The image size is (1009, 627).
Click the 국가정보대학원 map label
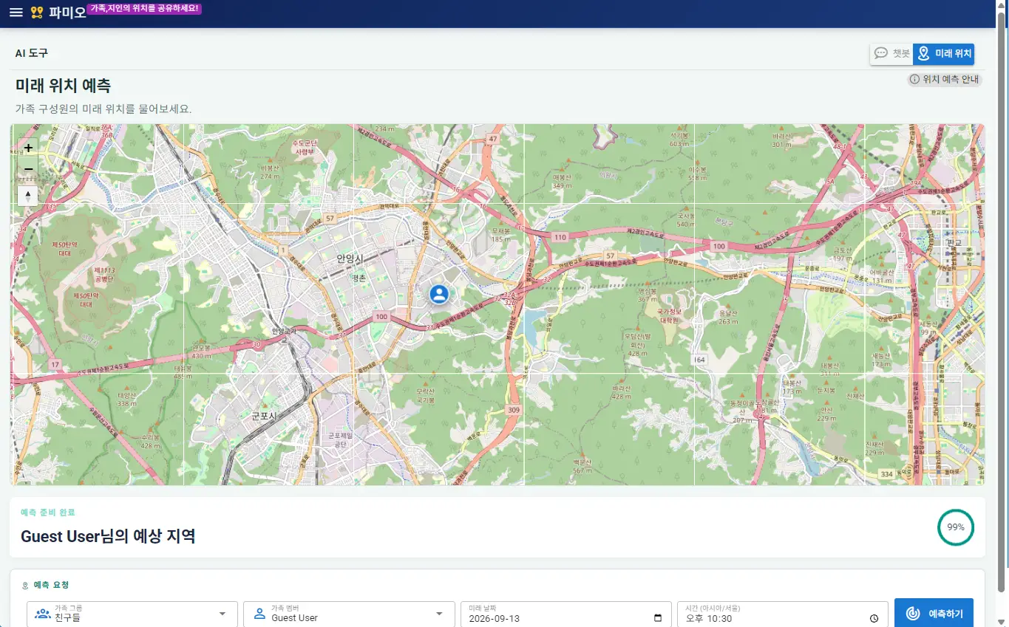pyautogui.click(x=667, y=316)
